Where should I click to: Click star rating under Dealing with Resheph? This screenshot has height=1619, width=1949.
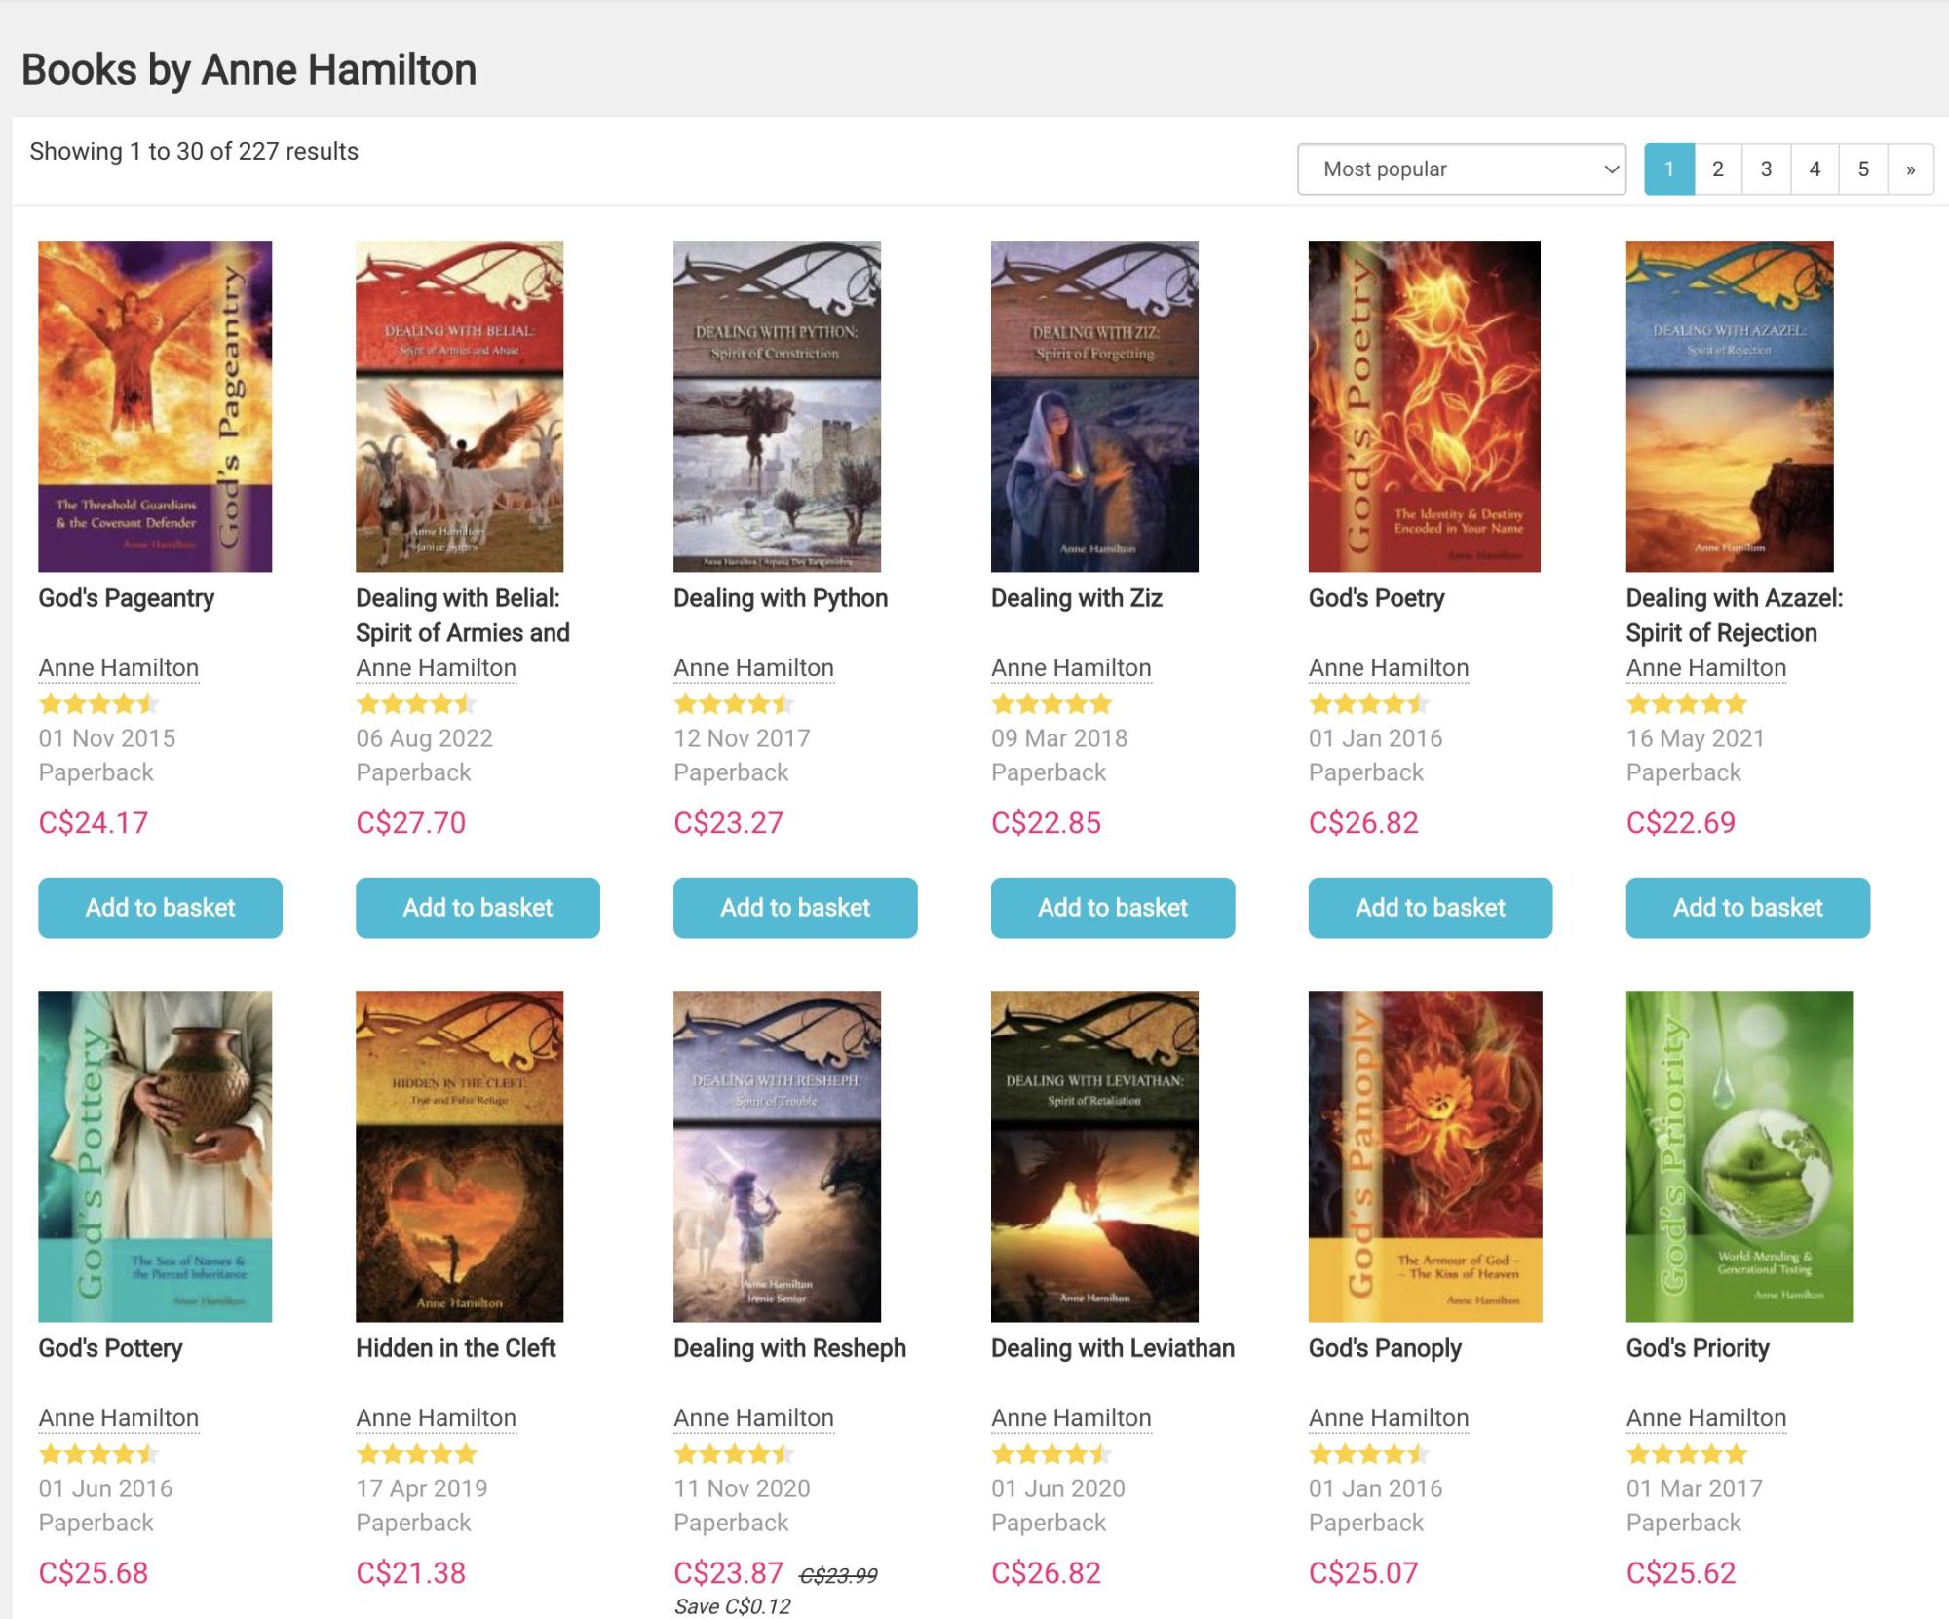(734, 1453)
